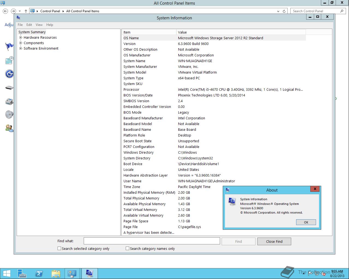Select the Hardware Resources label

pyautogui.click(x=40, y=37)
